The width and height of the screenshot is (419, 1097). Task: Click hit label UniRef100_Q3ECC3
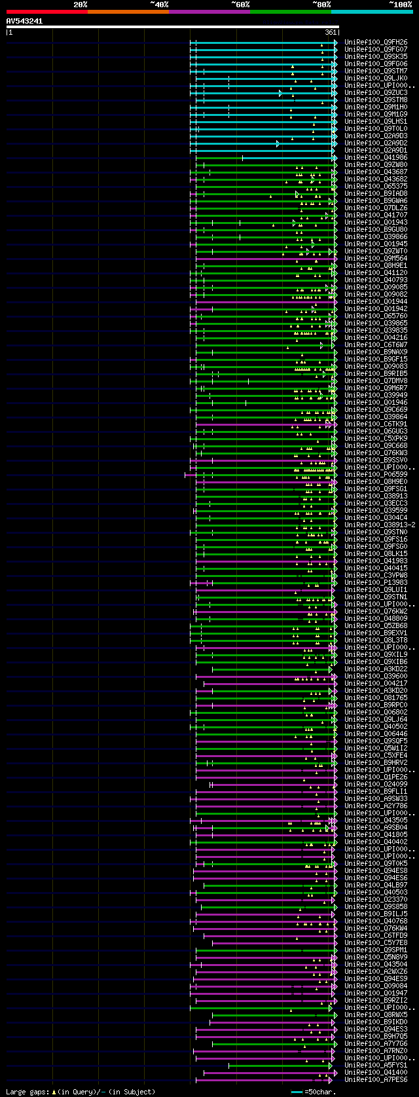pos(376,503)
